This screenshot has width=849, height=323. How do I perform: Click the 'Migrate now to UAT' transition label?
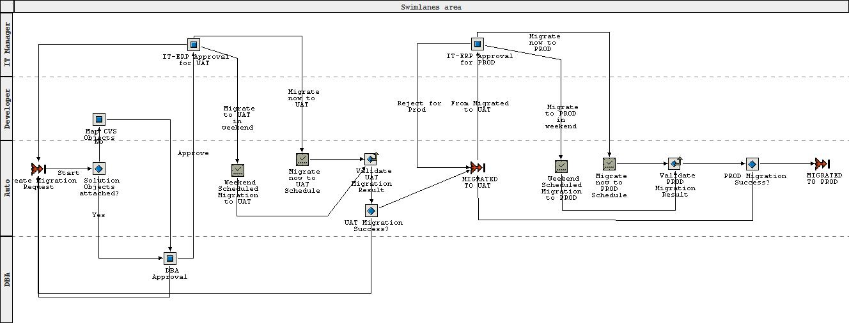pos(303,98)
